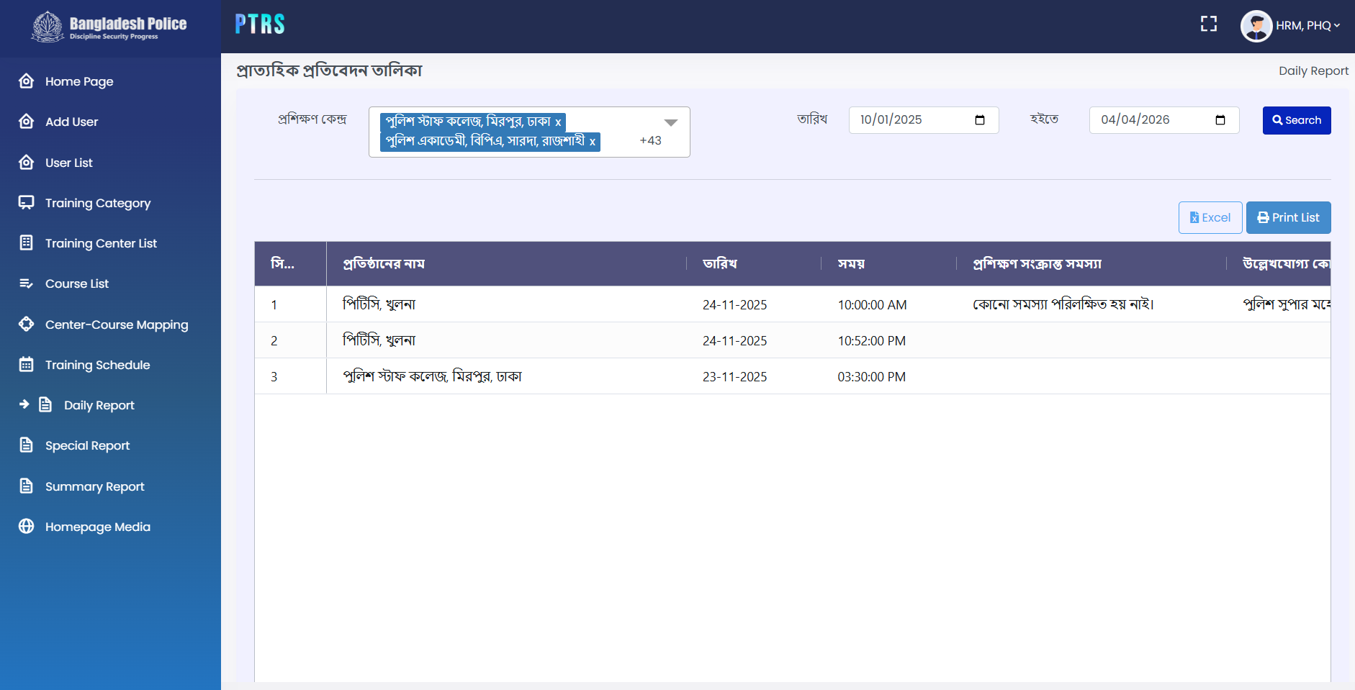Open calendar picker for the end date
The width and height of the screenshot is (1355, 690).
[1220, 120]
